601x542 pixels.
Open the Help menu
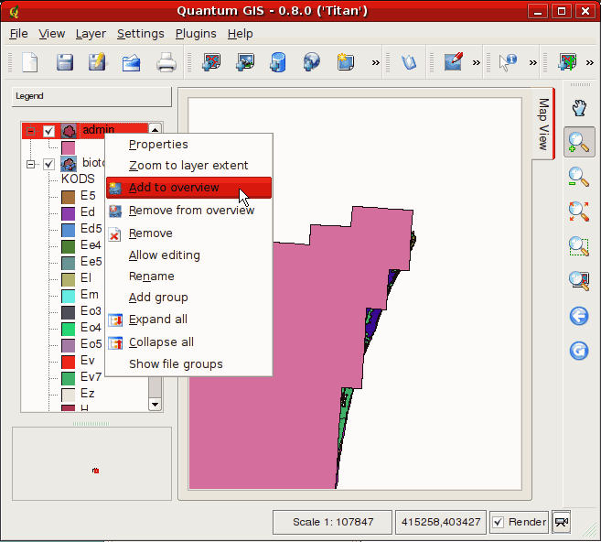241,34
